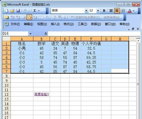Select cell containing 小亮
This screenshot has height=119, width=142.
click(22, 48)
